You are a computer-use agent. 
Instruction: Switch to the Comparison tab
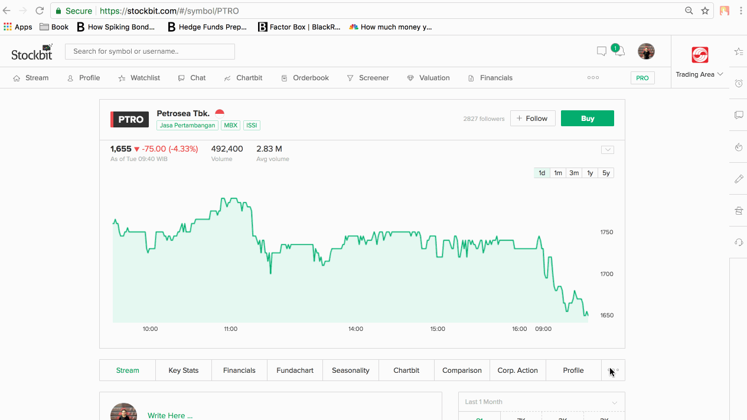coord(462,370)
